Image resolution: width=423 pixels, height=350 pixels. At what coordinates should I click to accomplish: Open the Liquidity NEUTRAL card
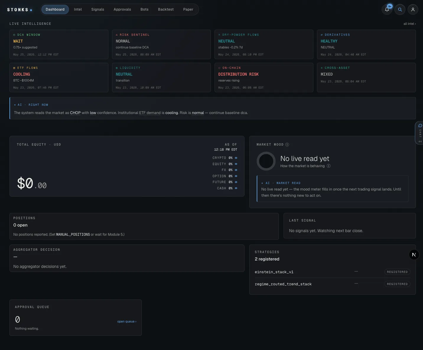(x=161, y=77)
